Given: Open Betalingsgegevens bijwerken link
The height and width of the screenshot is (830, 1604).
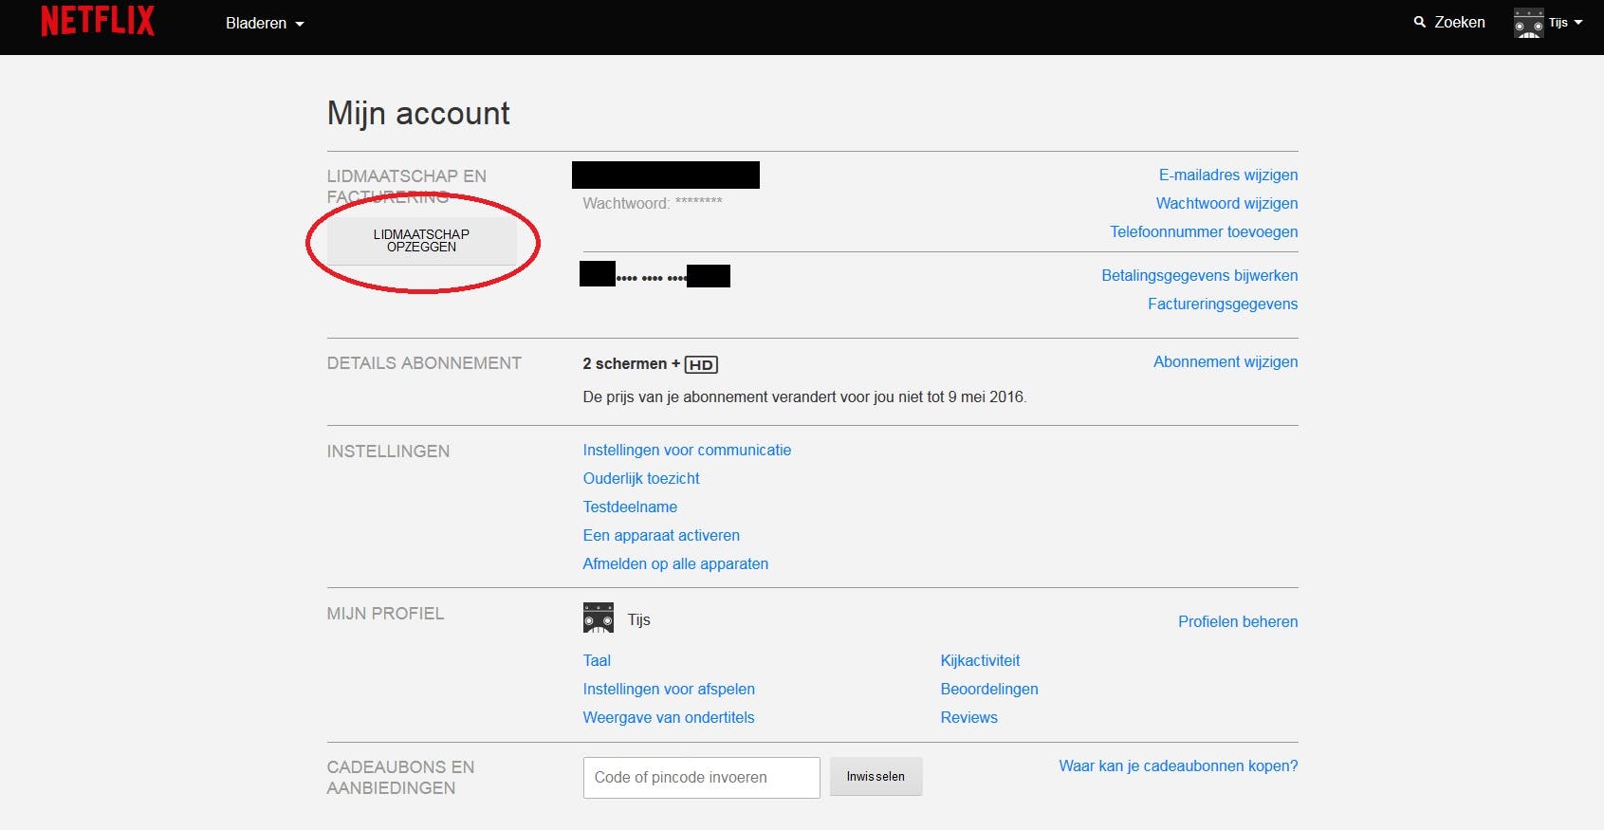Looking at the screenshot, I should pos(1200,275).
